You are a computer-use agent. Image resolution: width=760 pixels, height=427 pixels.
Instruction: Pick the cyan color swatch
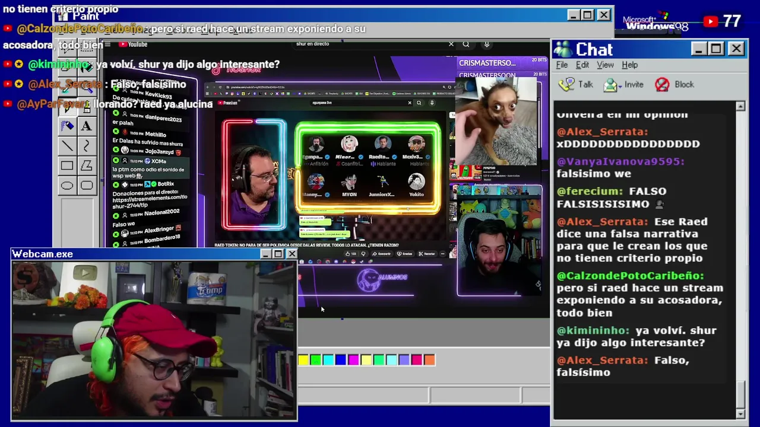328,359
